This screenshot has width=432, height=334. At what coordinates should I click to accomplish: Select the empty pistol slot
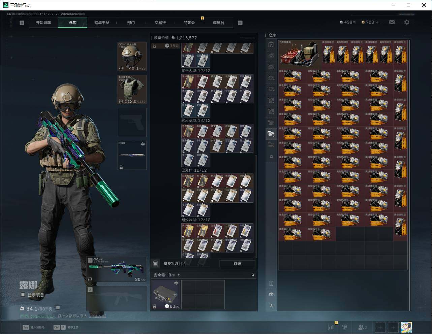132,123
